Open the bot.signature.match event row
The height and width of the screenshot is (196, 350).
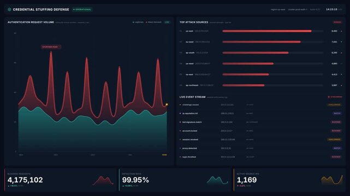click(x=261, y=122)
